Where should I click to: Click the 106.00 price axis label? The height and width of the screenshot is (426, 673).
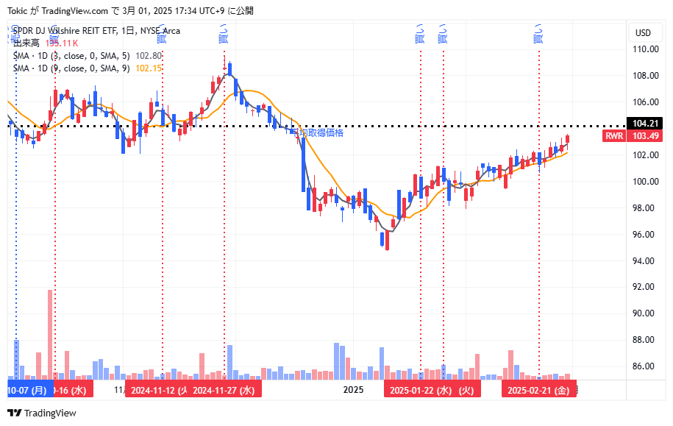pyautogui.click(x=646, y=102)
